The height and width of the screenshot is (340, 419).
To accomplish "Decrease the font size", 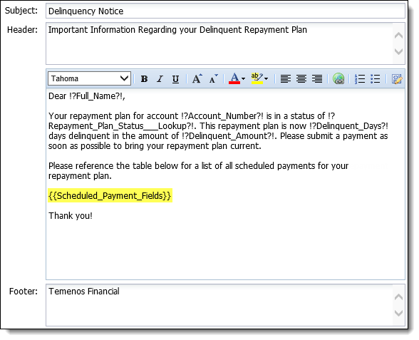I will [214, 79].
